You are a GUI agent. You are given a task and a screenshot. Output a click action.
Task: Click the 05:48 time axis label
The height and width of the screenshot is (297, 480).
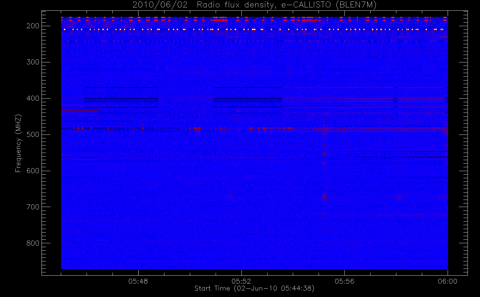coord(138,281)
